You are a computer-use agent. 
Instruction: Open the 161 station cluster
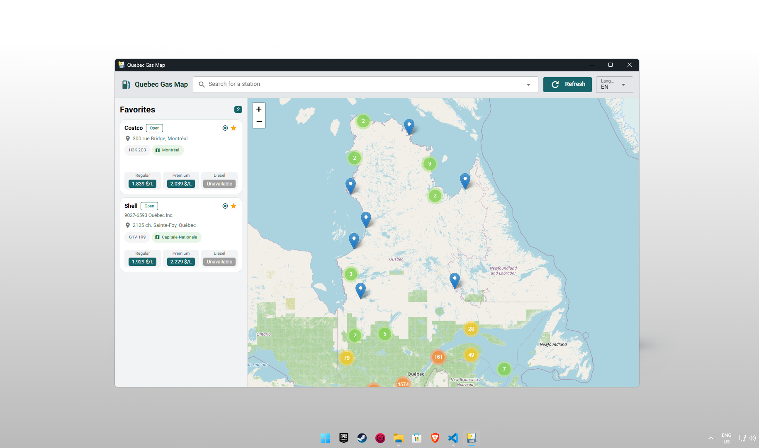(x=438, y=357)
